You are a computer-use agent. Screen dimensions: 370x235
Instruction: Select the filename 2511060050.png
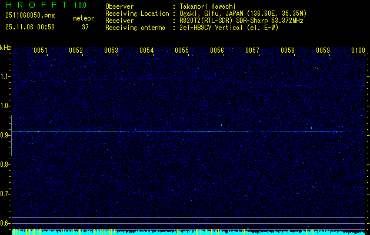[30, 16]
